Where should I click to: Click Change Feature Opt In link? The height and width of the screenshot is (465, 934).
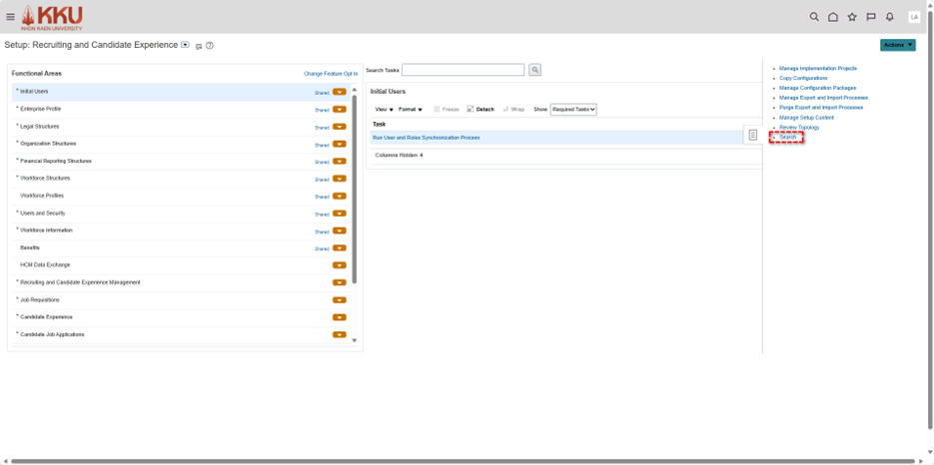coord(331,74)
